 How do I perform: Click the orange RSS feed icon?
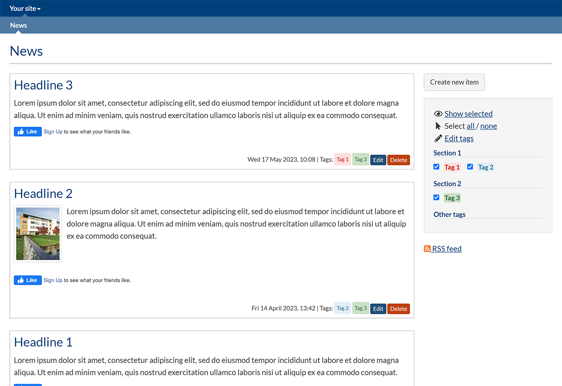click(x=427, y=248)
